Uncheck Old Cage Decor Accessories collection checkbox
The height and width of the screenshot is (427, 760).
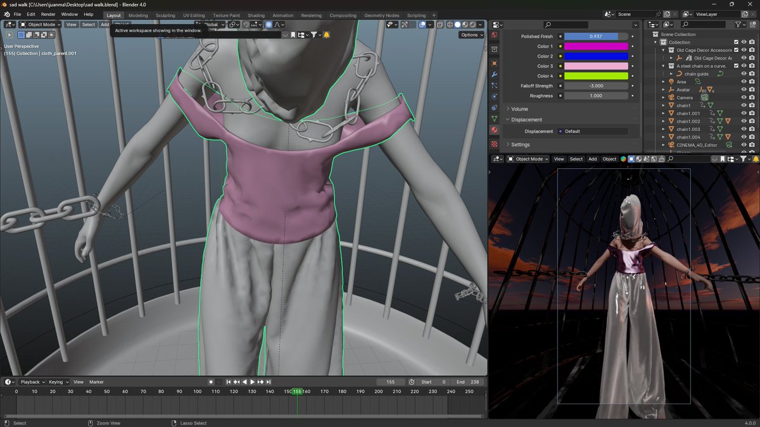[736, 50]
